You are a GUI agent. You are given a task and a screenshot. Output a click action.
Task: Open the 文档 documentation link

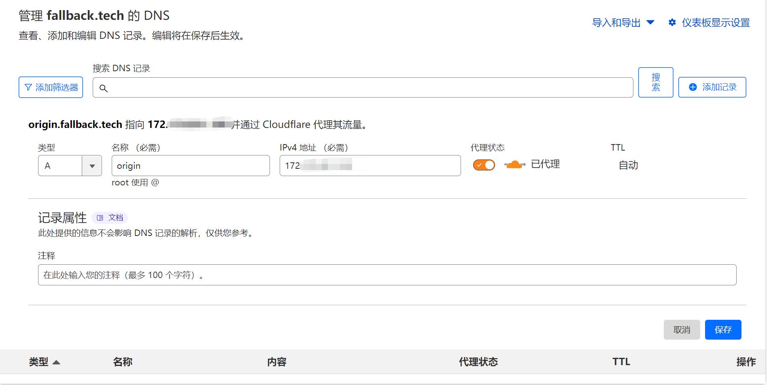click(x=115, y=217)
